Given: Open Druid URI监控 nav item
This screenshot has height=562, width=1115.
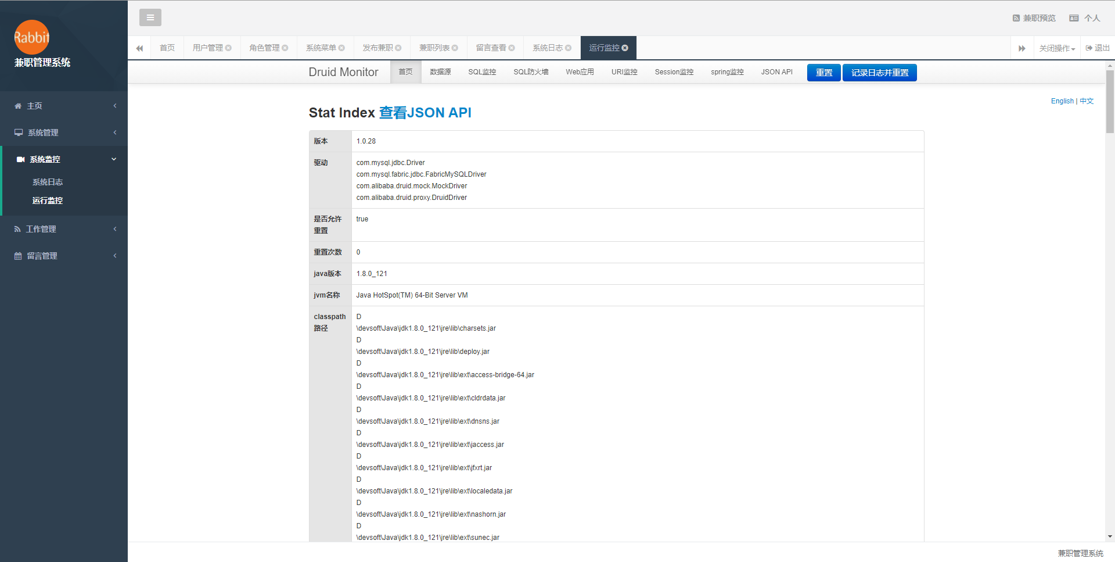Looking at the screenshot, I should click(624, 72).
